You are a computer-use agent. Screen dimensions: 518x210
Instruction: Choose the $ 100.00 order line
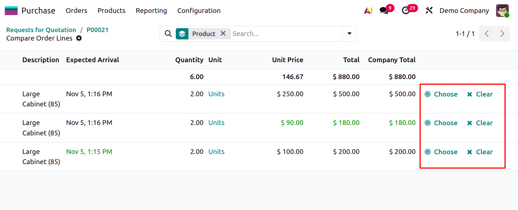(441, 152)
